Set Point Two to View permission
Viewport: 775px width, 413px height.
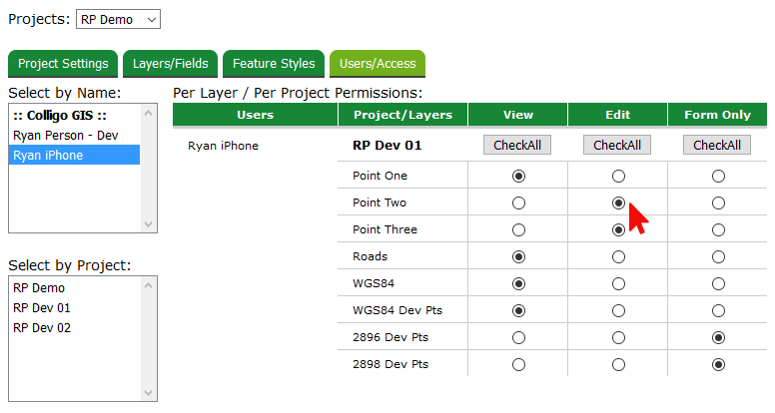(518, 203)
